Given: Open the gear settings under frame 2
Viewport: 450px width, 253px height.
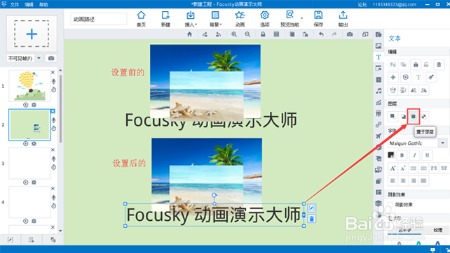Looking at the screenshot, I should click(x=34, y=144).
